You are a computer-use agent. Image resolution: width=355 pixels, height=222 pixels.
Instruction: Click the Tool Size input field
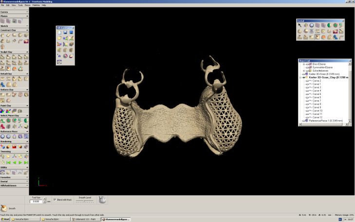[x=36, y=201]
